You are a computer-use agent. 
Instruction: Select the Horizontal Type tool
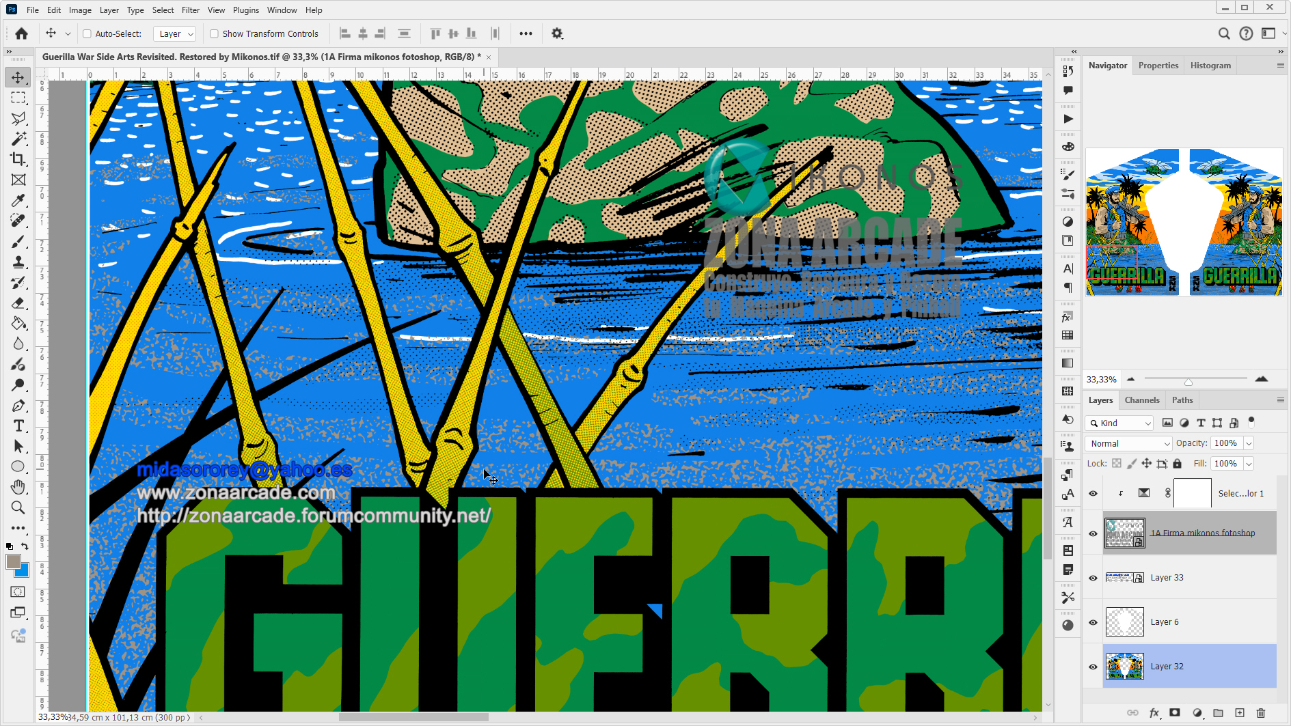pyautogui.click(x=18, y=425)
